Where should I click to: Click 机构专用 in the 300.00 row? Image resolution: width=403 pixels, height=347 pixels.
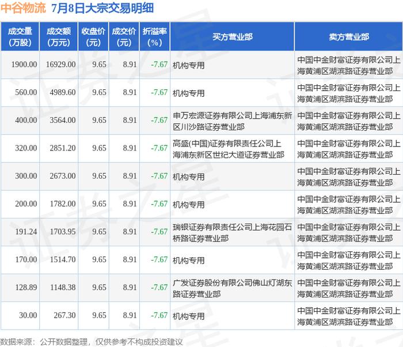pos(189,177)
